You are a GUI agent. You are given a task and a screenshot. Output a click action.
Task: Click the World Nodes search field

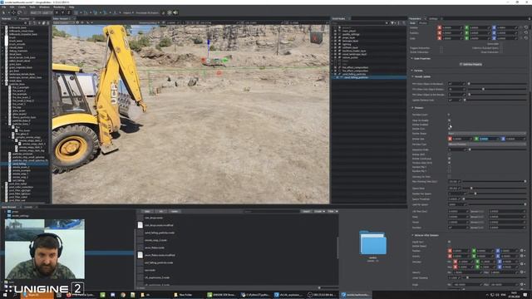[x=358, y=23]
